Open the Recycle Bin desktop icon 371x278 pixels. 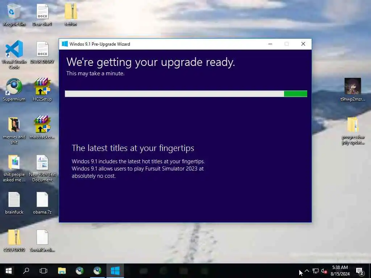click(x=14, y=14)
